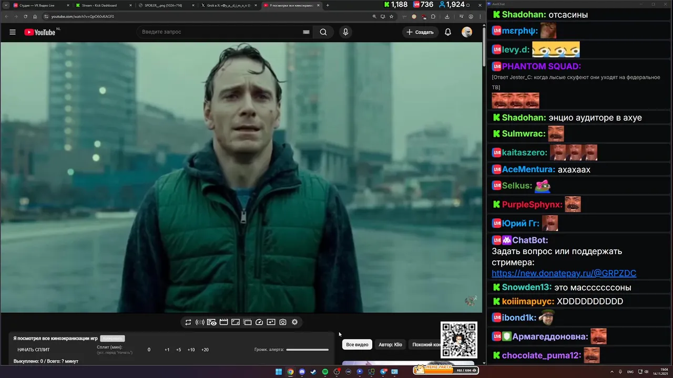Click the YouTube page vertical scrollbar
673x378 pixels.
[484, 45]
